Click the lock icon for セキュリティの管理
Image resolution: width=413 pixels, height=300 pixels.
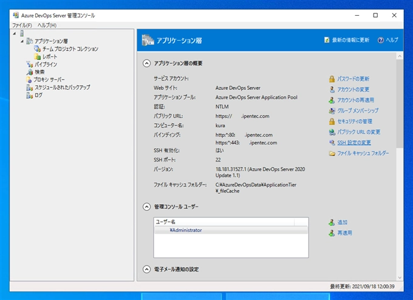tap(332, 121)
